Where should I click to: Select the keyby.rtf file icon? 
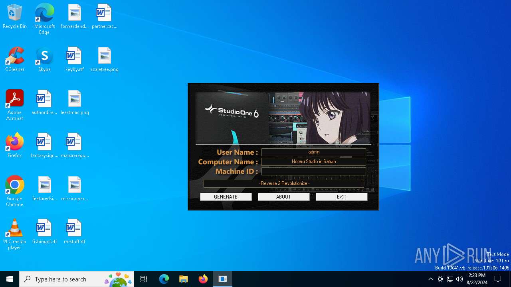[75, 60]
